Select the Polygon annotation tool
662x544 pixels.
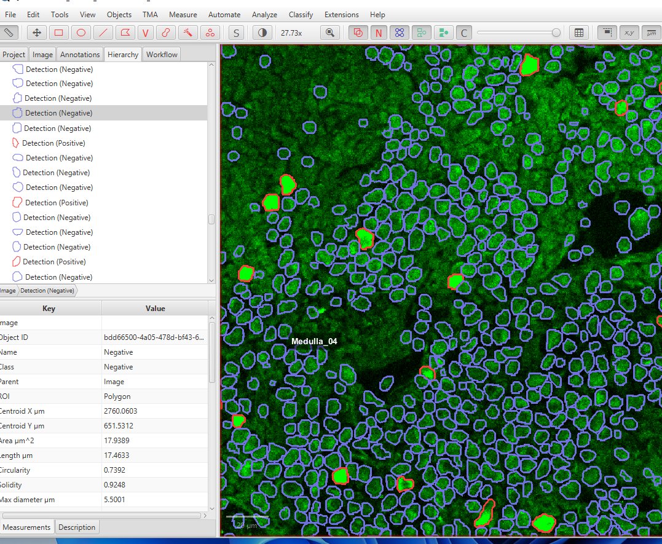(x=125, y=32)
